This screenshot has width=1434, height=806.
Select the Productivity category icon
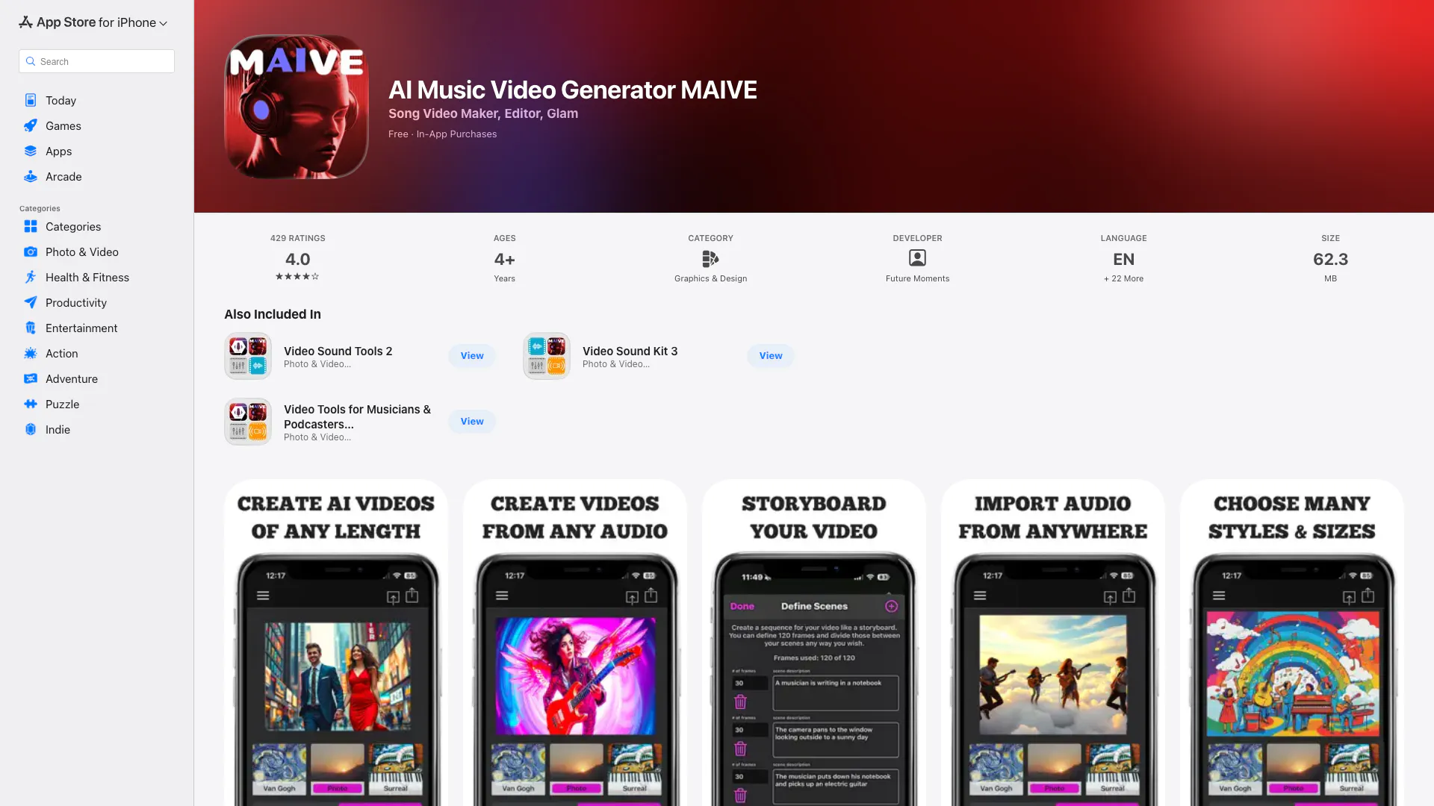pyautogui.click(x=30, y=302)
